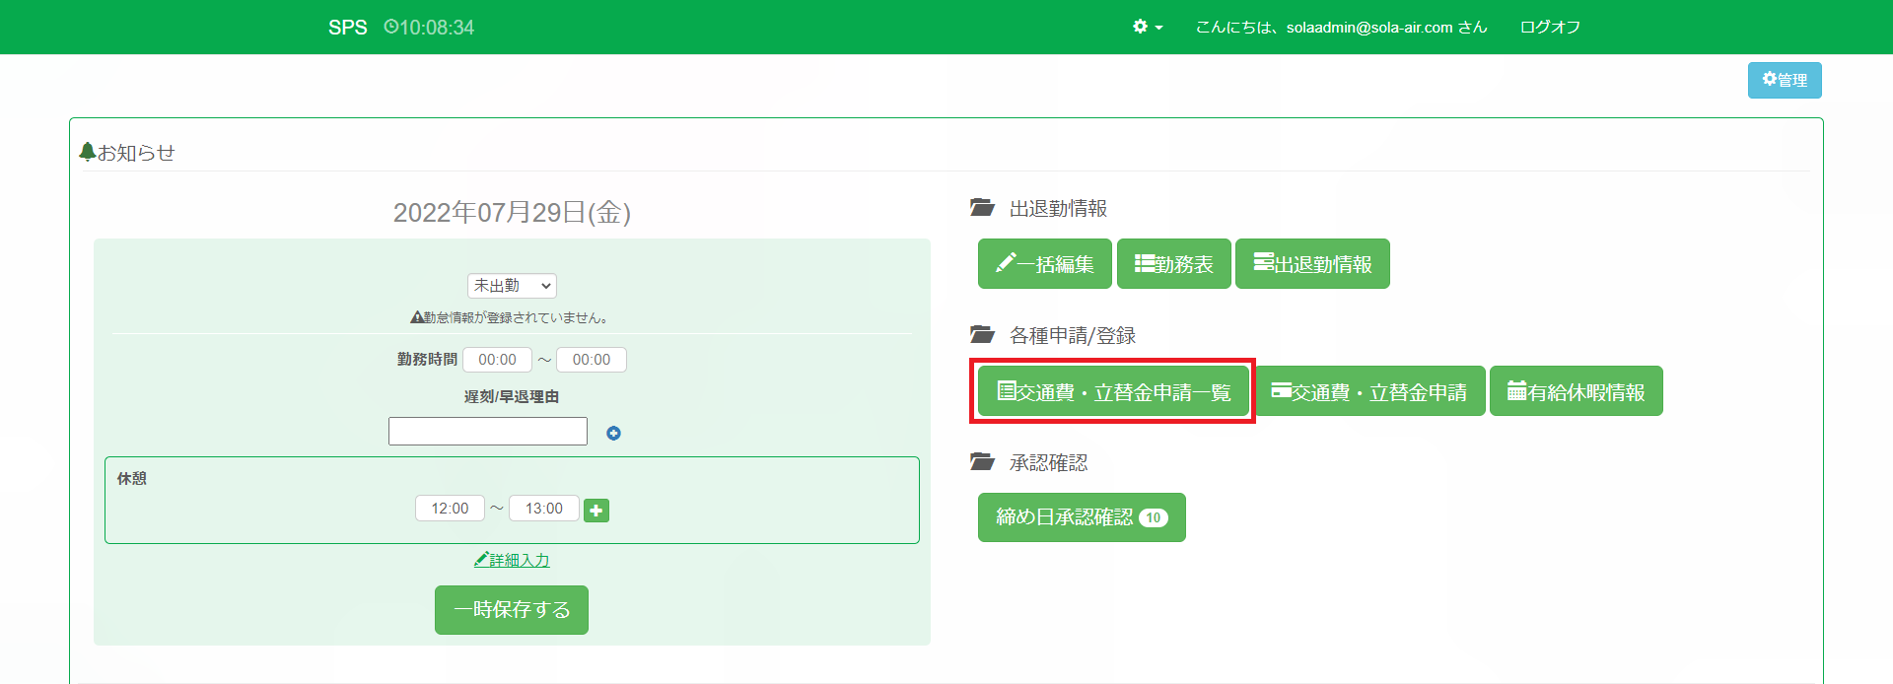Click the 一括編集 bulk edit button
The image size is (1893, 684).
tap(1044, 264)
